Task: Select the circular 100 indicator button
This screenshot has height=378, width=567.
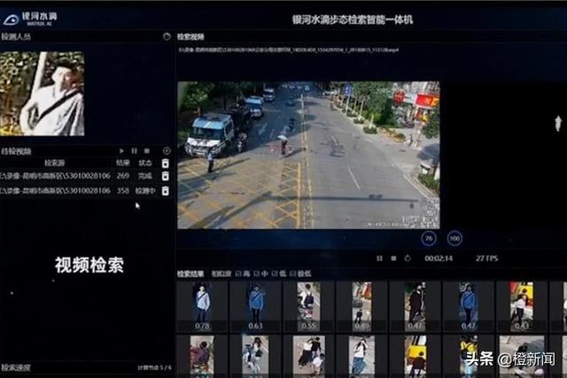Action: coord(454,238)
